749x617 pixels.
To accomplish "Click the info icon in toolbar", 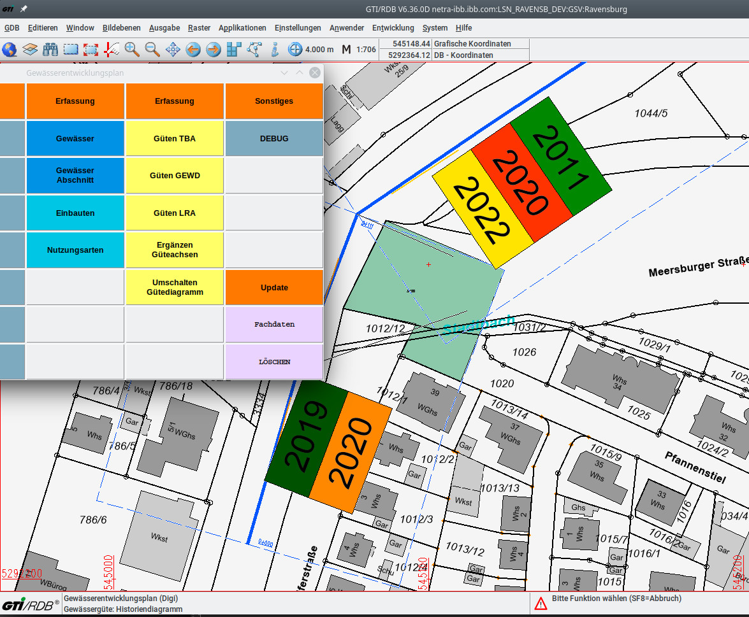I will click(x=275, y=49).
